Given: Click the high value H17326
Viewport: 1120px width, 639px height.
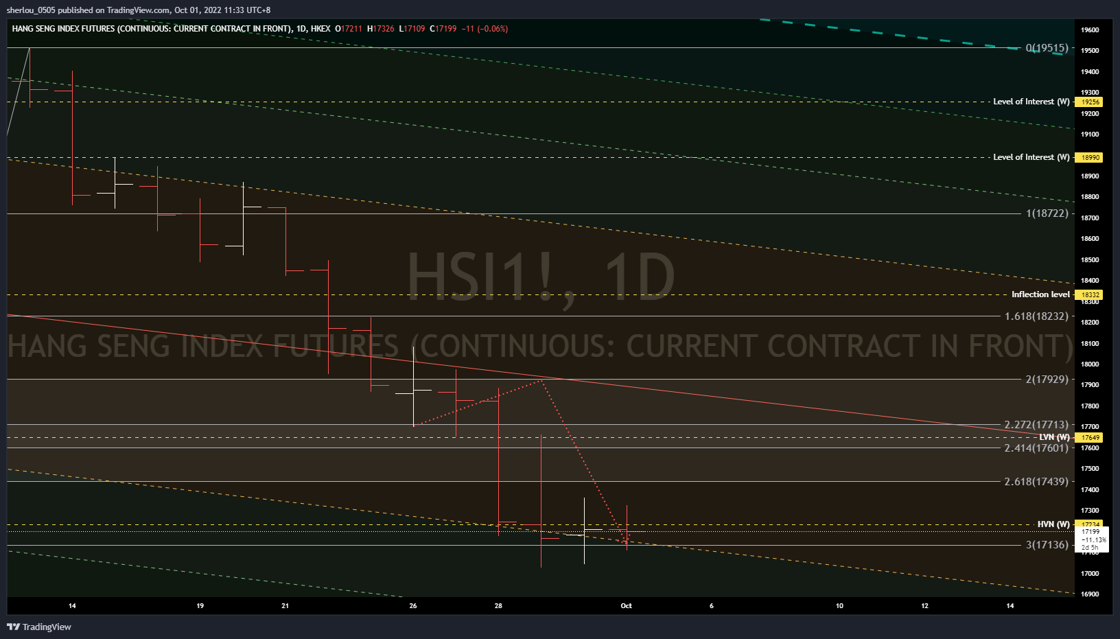Looking at the screenshot, I should point(381,29).
